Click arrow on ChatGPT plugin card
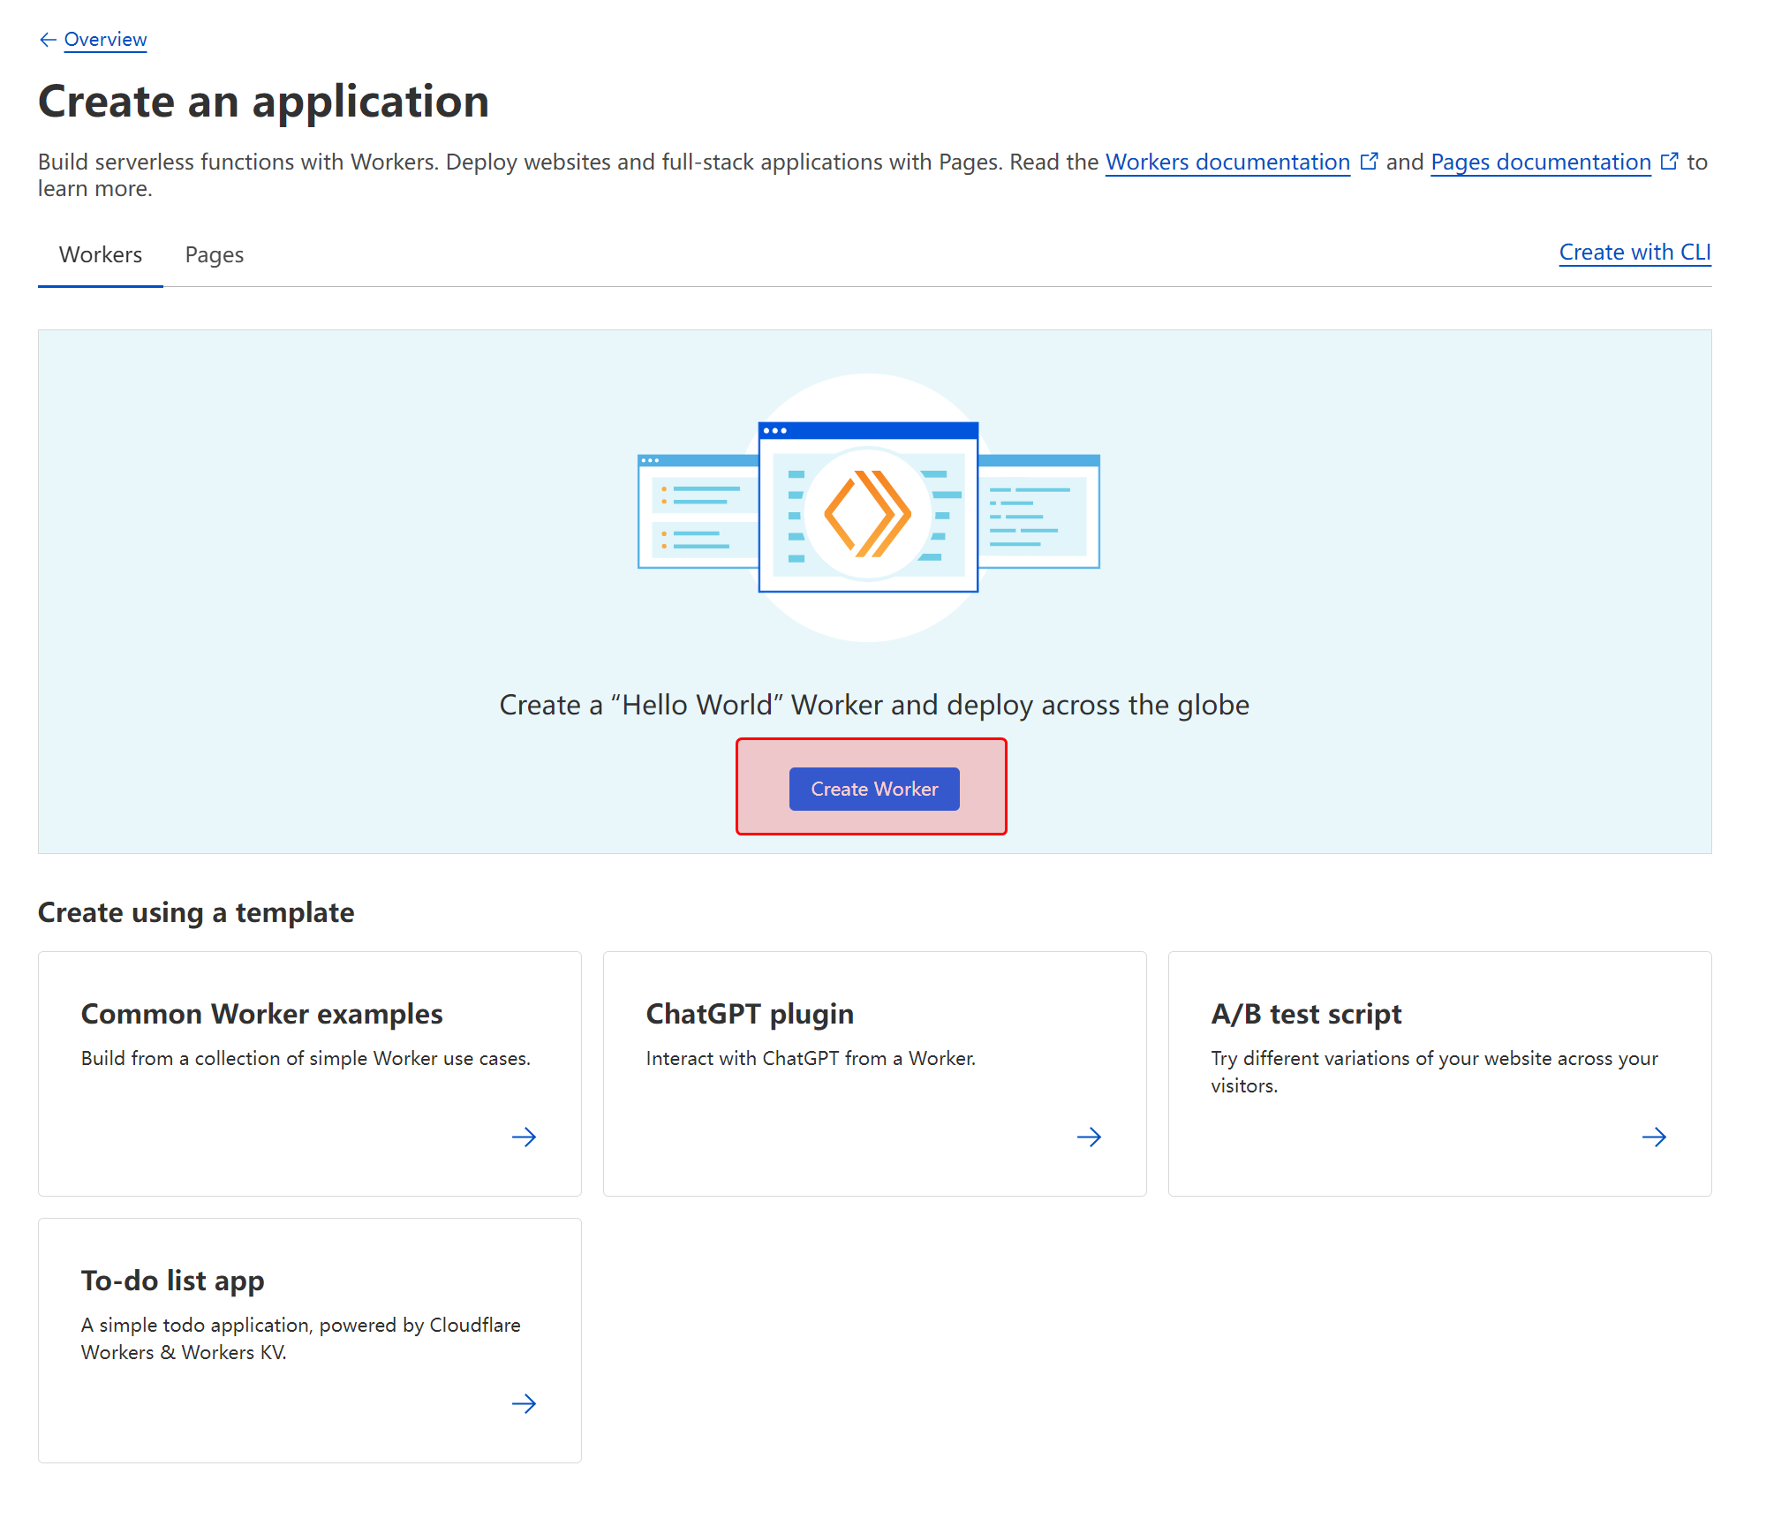Screen dimensions: 1789x1519 pos(1089,1137)
